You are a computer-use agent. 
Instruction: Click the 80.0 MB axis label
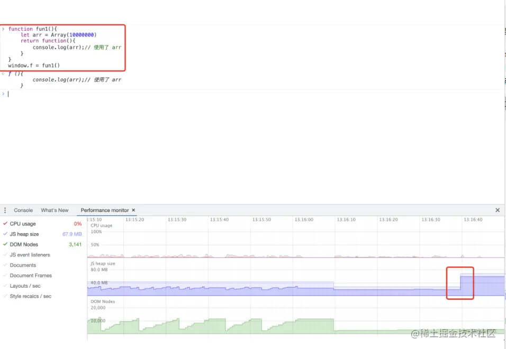(99, 269)
